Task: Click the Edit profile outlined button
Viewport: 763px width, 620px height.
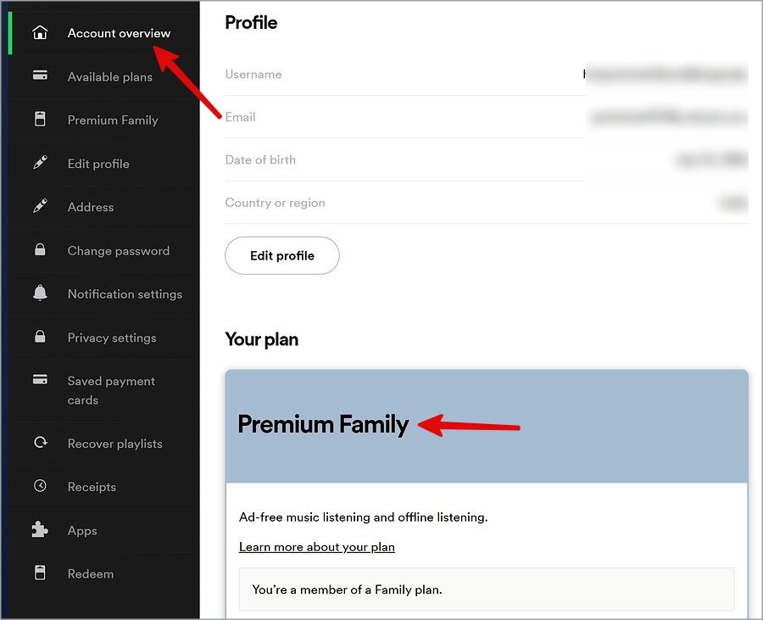Action: [x=282, y=255]
